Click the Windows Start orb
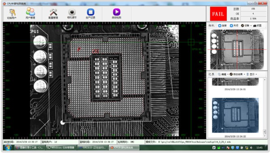This screenshot has width=270, height=153. click(7, 147)
